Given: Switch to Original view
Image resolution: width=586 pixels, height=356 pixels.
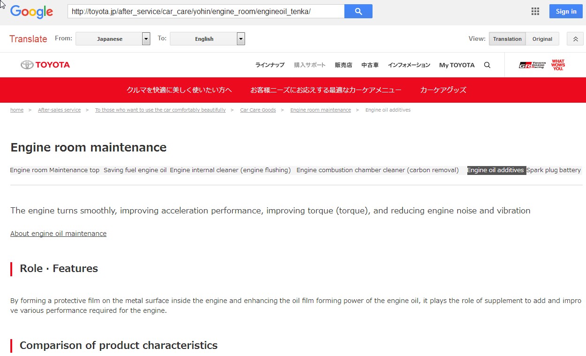Looking at the screenshot, I should tap(542, 39).
